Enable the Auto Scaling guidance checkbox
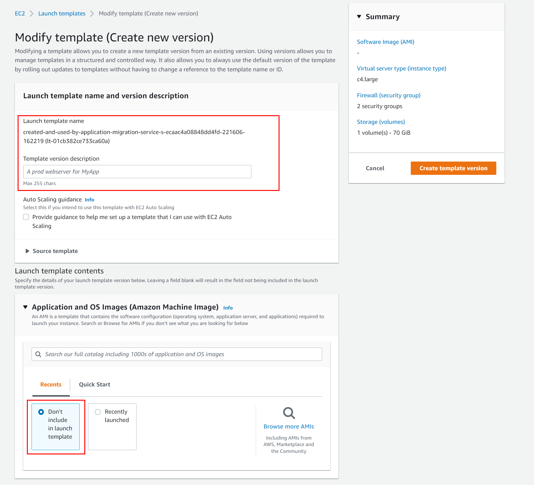This screenshot has width=534, height=485. [x=26, y=217]
